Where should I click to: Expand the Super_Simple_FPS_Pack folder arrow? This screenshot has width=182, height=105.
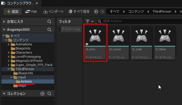coord(9,65)
